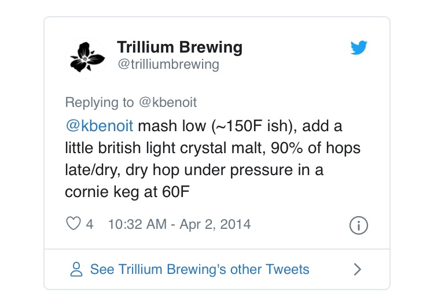Click the Twitter bird logo
Image resolution: width=434 pixels, height=308 pixels.
(x=359, y=47)
